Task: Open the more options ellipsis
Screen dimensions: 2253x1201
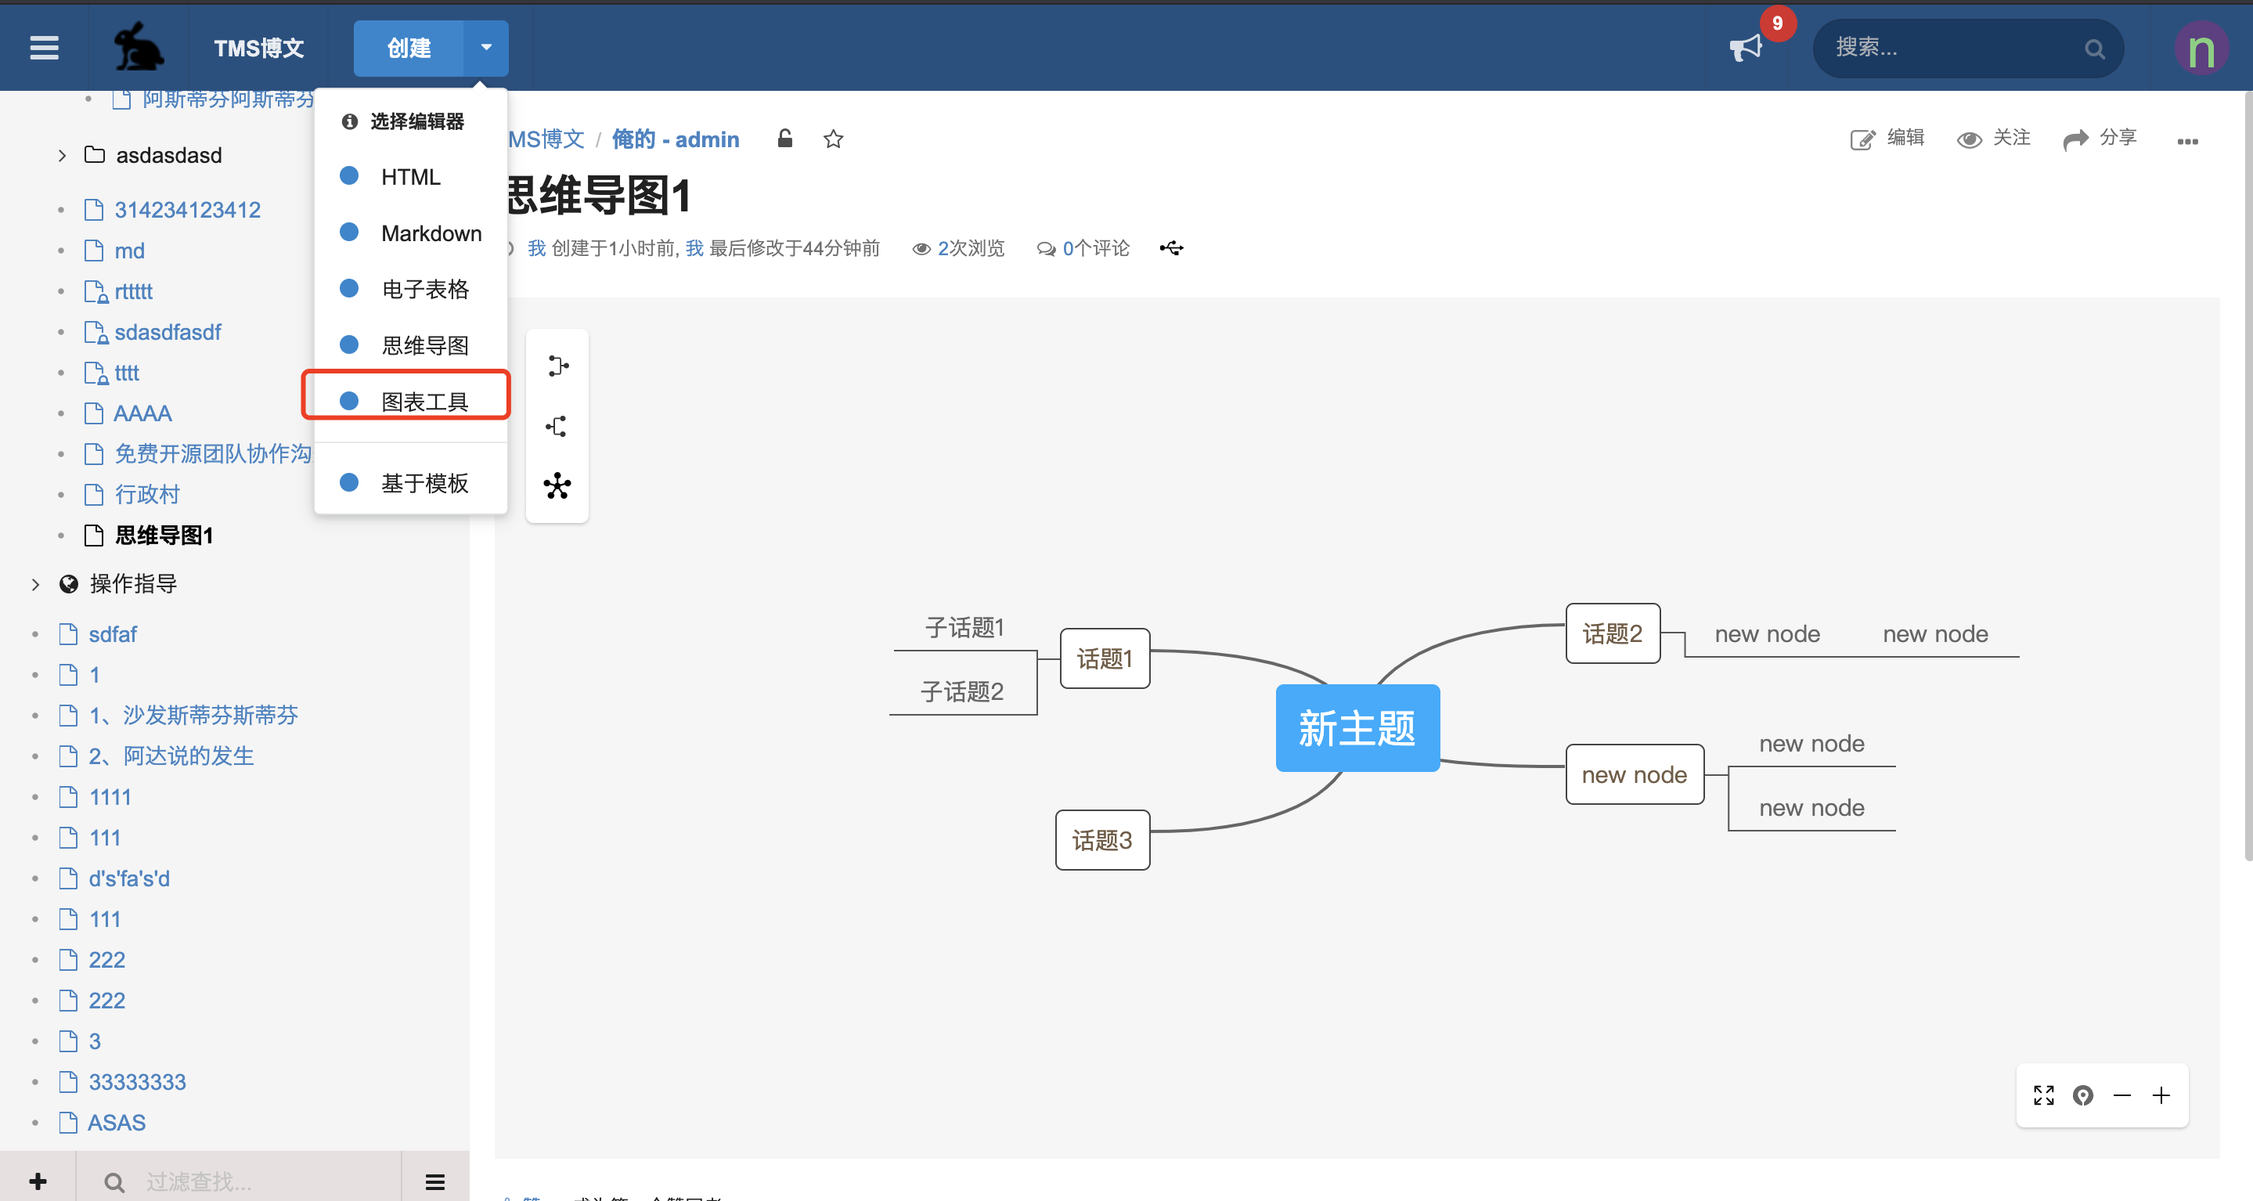Action: (x=2187, y=141)
